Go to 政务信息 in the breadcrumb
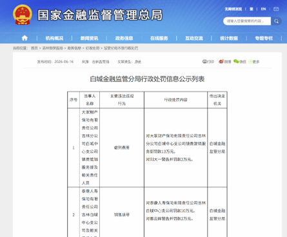 tap(74, 48)
